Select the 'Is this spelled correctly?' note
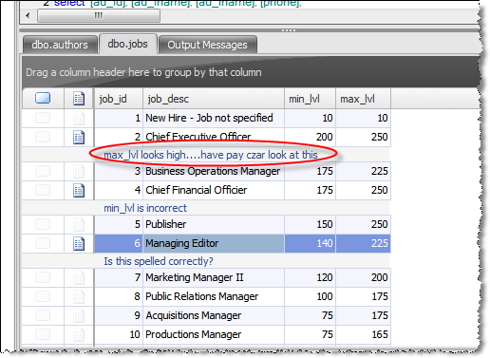Image resolution: width=490 pixels, height=358 pixels. (x=159, y=261)
